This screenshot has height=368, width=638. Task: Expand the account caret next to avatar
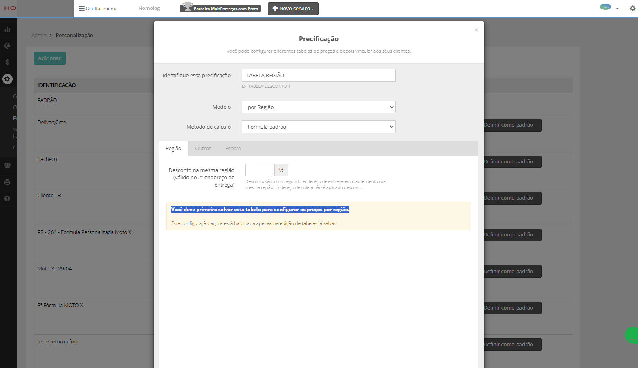(618, 9)
